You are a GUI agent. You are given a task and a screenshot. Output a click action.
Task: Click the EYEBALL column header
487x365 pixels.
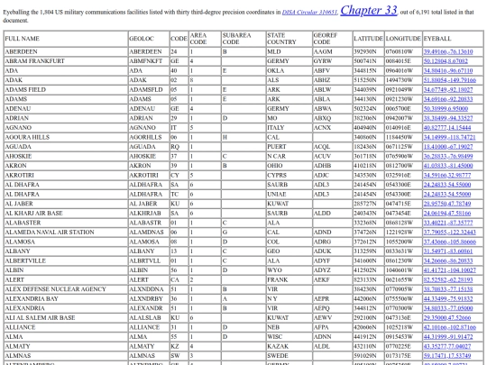pyautogui.click(x=453, y=39)
